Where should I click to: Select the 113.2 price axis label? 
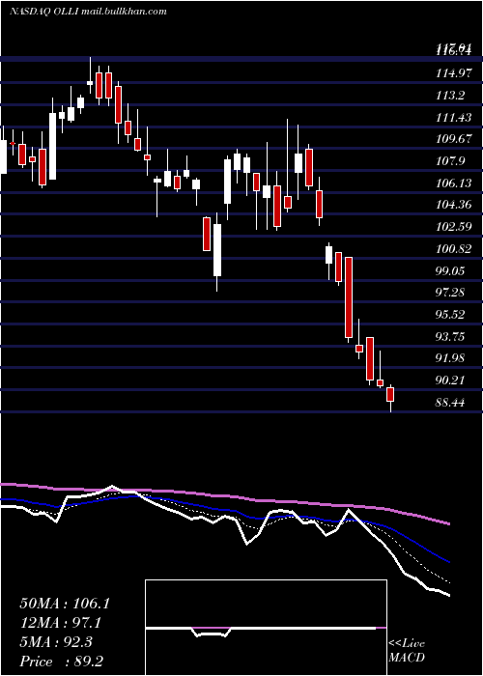click(x=450, y=96)
